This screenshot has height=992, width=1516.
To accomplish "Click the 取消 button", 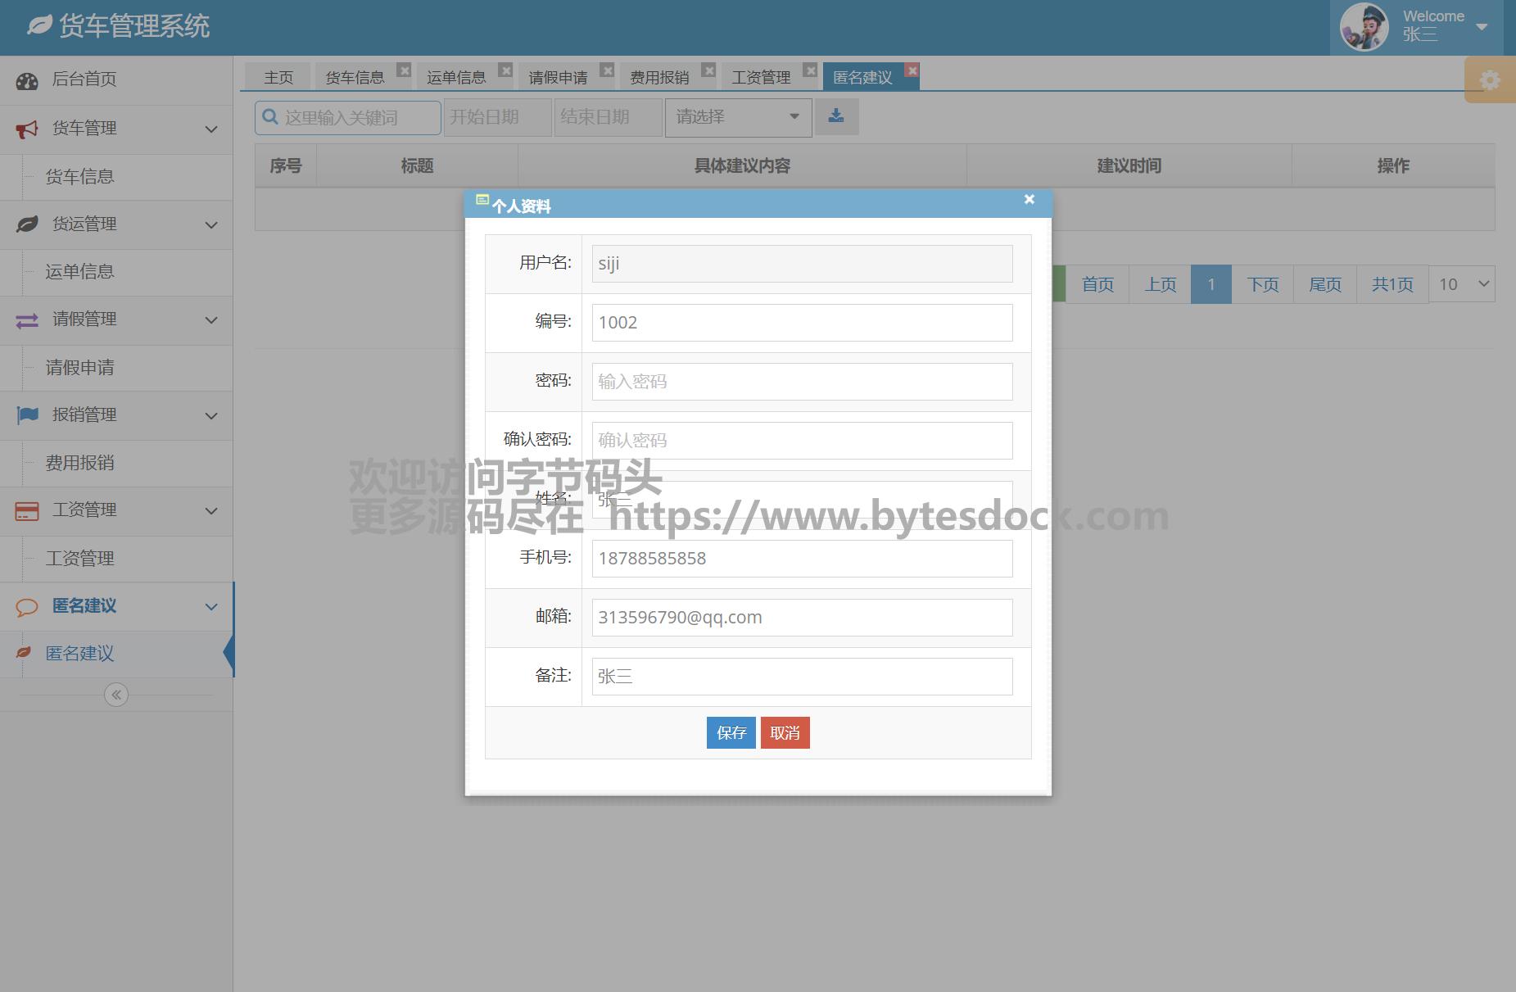I will [x=785, y=732].
